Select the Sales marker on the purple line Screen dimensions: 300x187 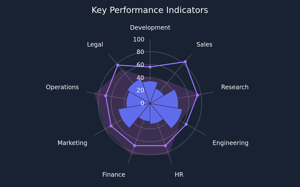pos(185,62)
